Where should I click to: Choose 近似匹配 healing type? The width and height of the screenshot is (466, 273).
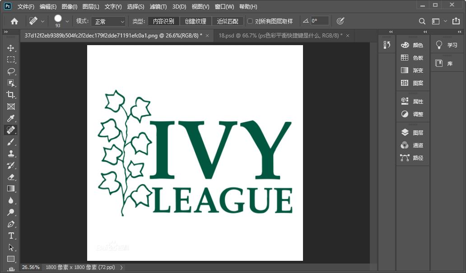pos(227,21)
